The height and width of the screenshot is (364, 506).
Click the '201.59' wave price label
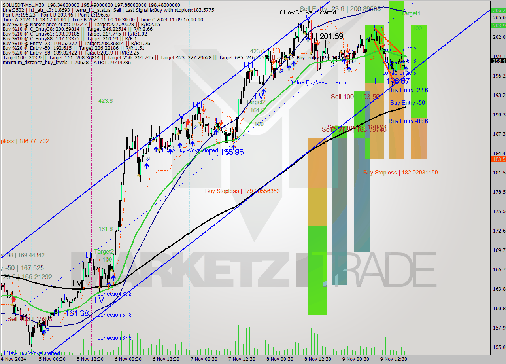click(x=331, y=36)
